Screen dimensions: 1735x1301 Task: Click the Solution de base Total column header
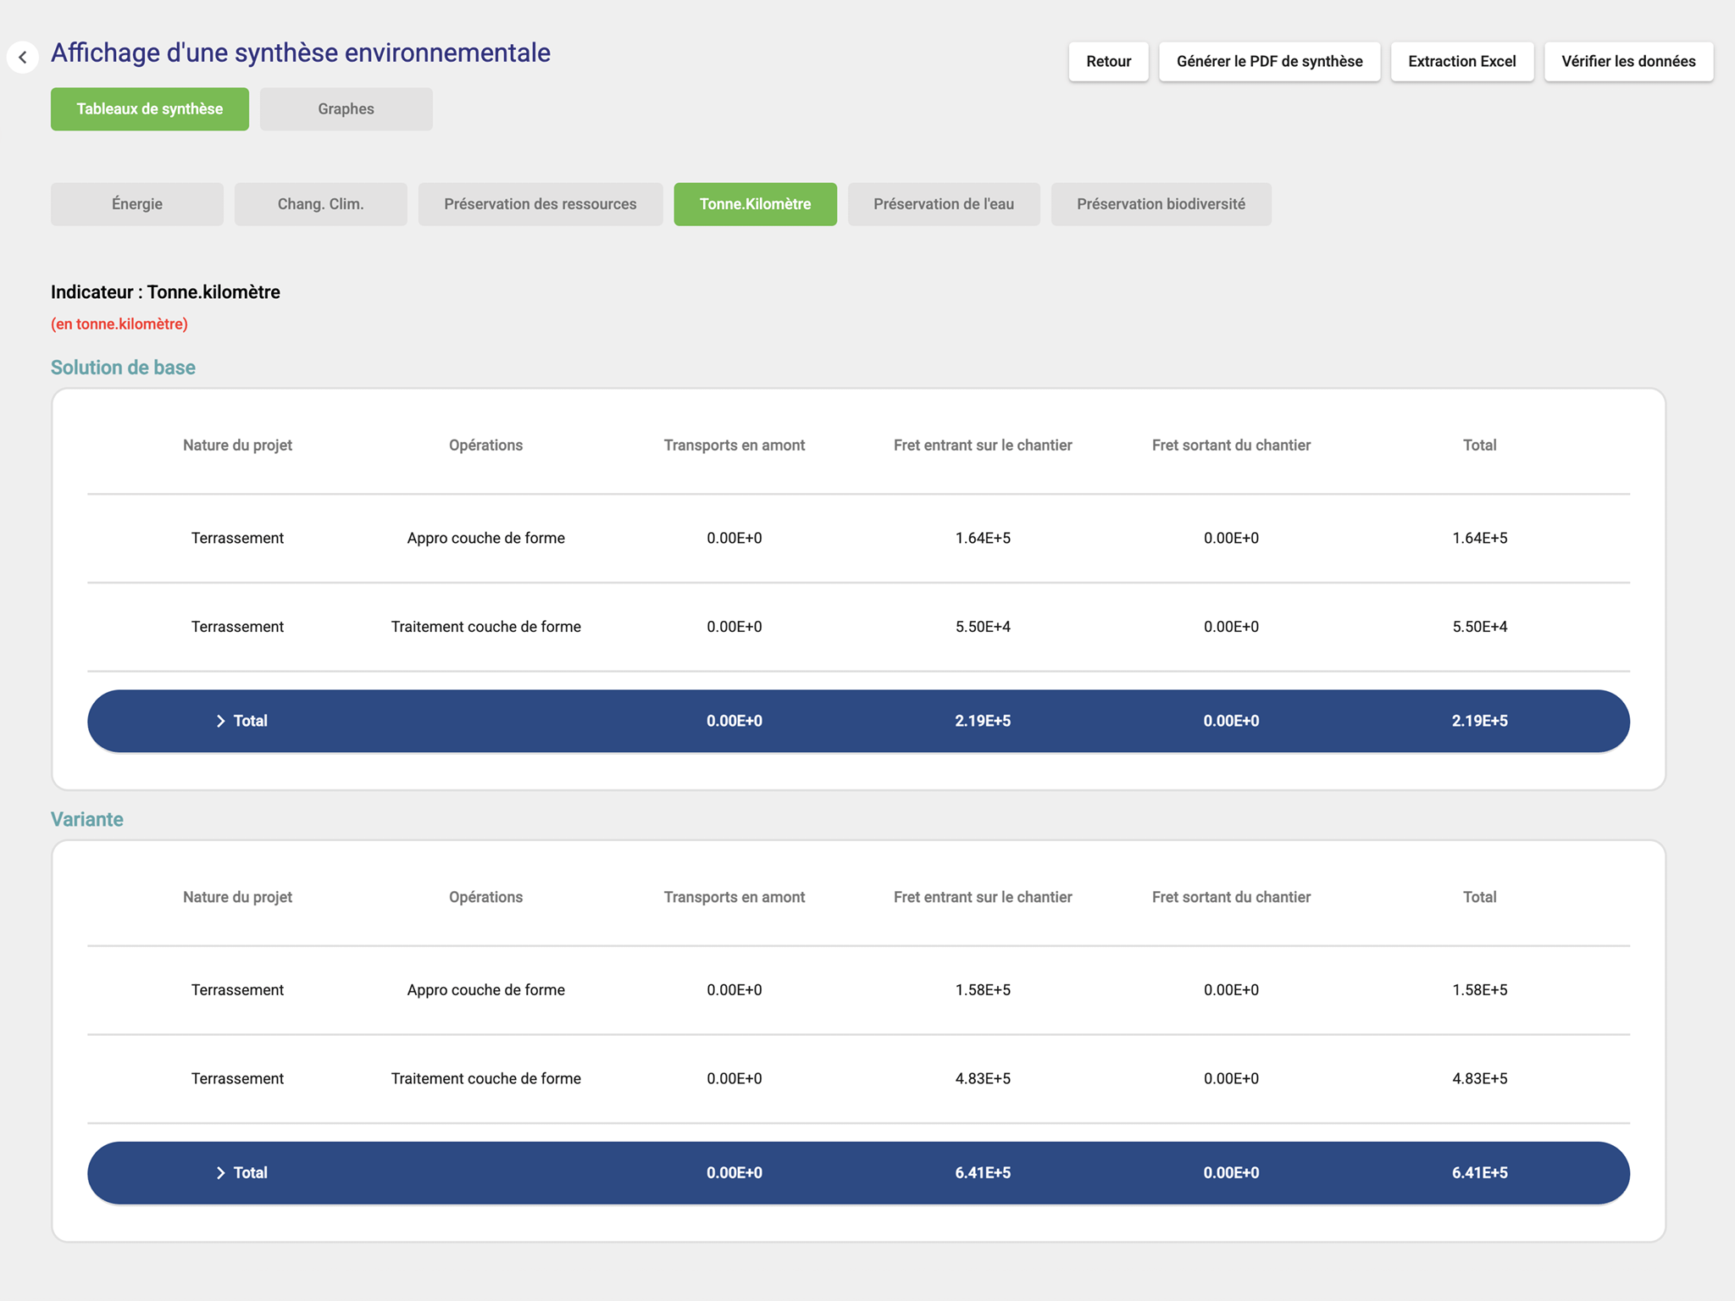click(x=1479, y=446)
